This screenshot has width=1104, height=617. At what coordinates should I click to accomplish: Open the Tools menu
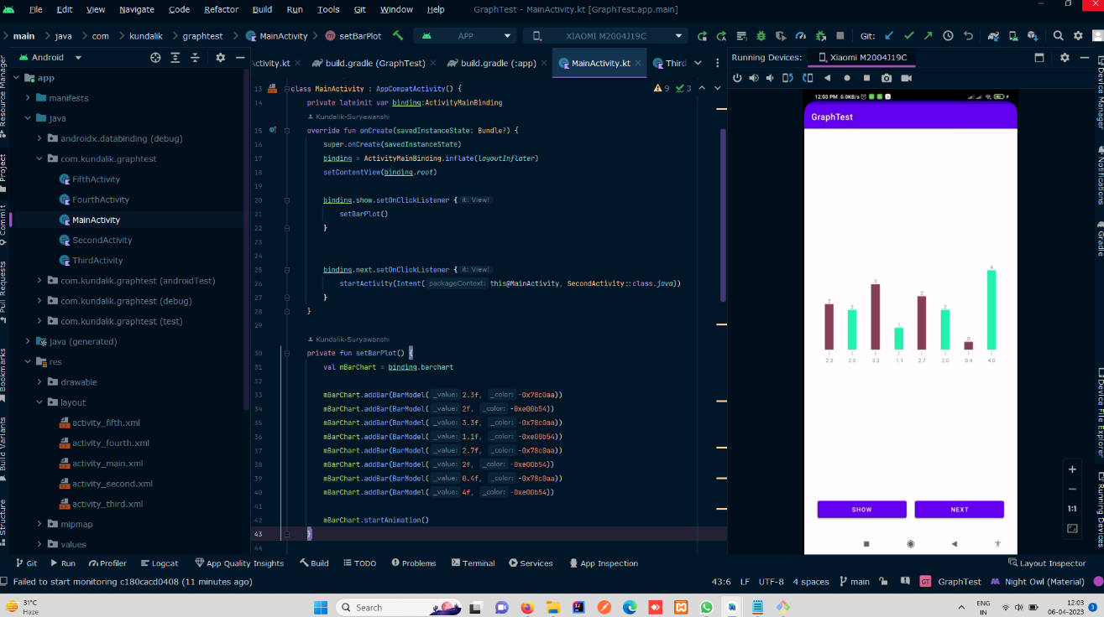[x=328, y=9]
